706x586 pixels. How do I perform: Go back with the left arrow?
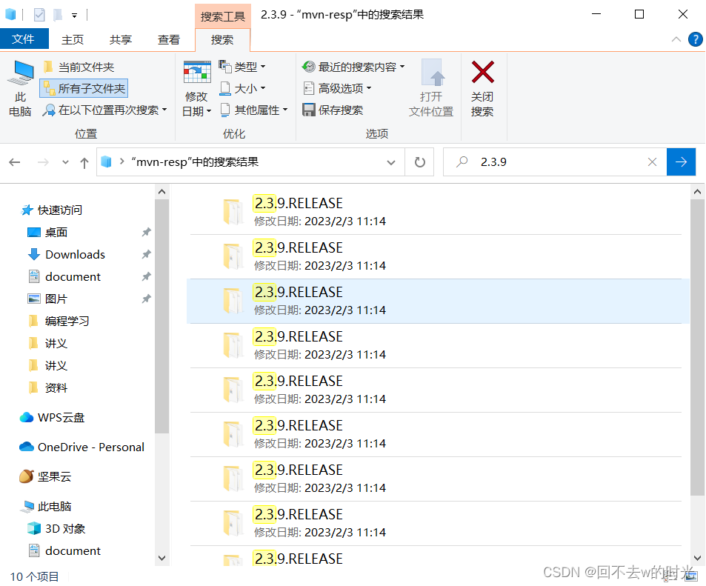point(14,162)
